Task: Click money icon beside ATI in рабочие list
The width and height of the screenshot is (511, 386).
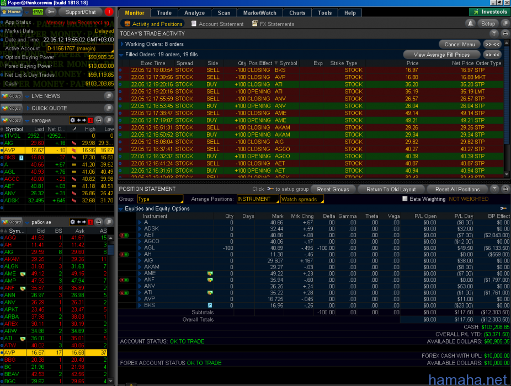Action: pyautogui.click(x=23, y=339)
